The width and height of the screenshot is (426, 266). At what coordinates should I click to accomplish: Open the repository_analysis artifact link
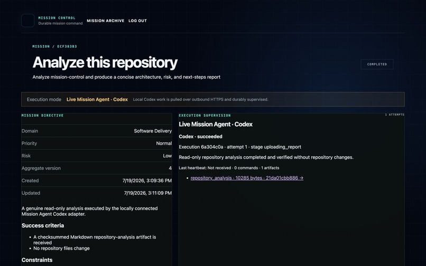click(x=247, y=178)
